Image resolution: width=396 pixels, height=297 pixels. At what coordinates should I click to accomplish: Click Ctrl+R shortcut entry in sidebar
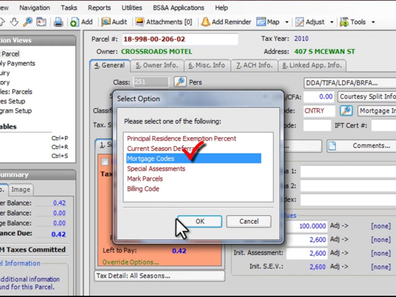[x=59, y=147]
